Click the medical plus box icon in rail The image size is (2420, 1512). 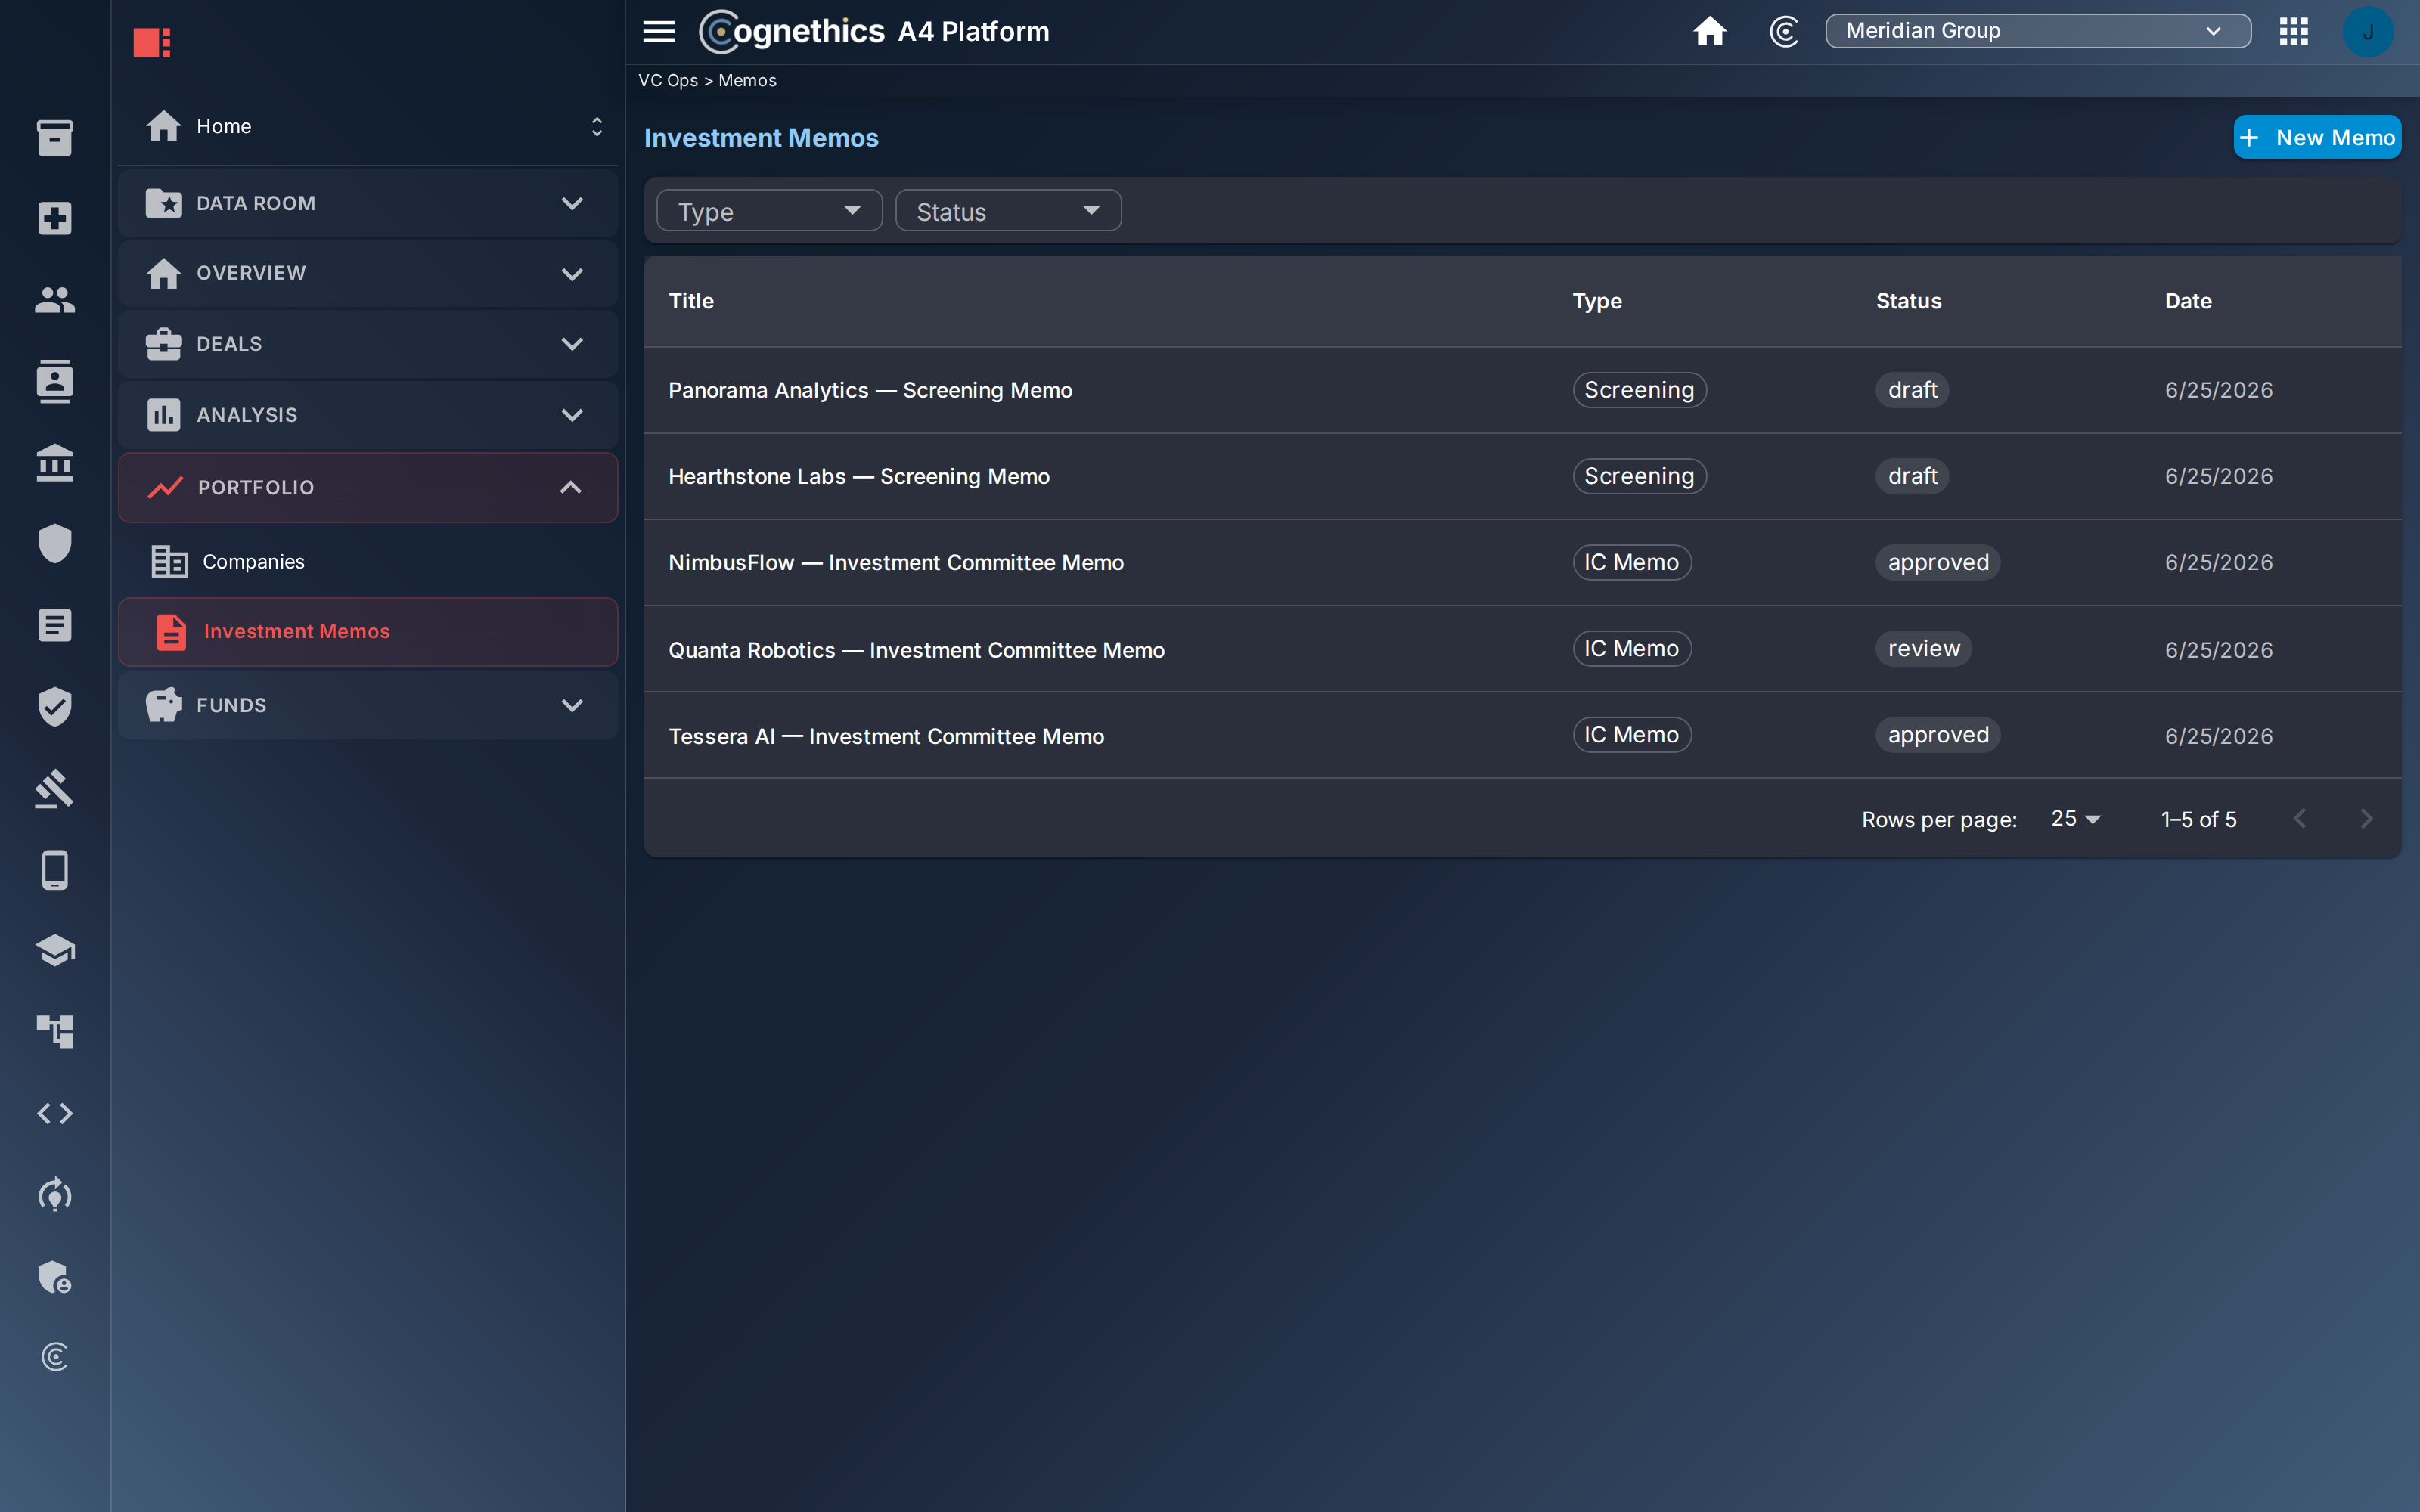coord(55,219)
